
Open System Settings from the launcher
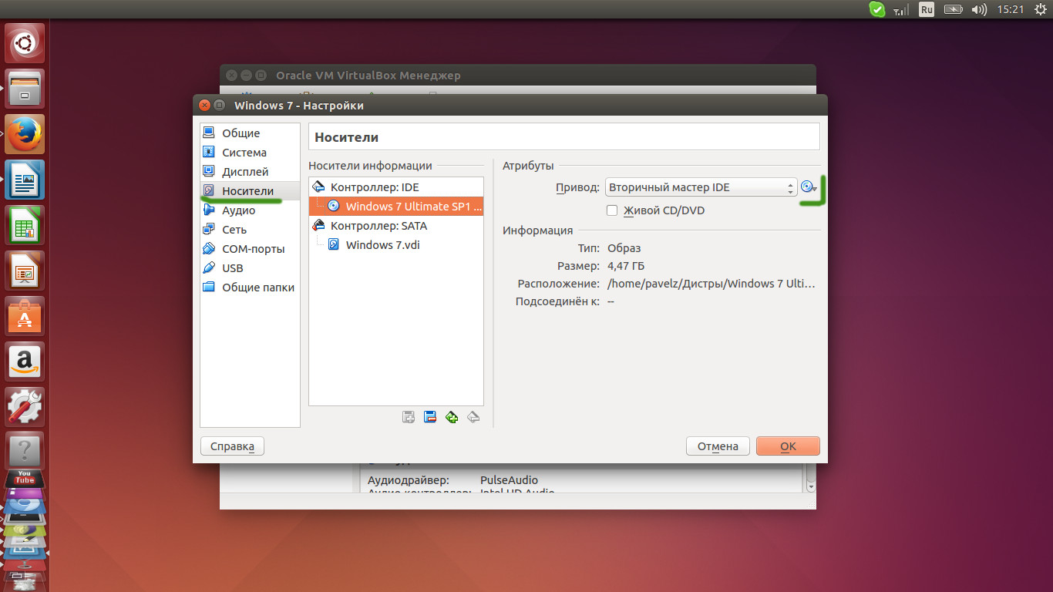coord(25,407)
